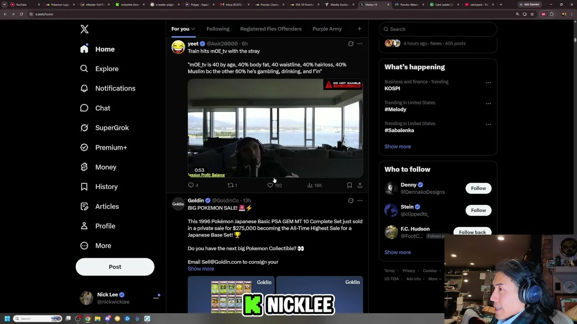Open History using the bookmark icon
577x324 pixels.
tap(84, 187)
